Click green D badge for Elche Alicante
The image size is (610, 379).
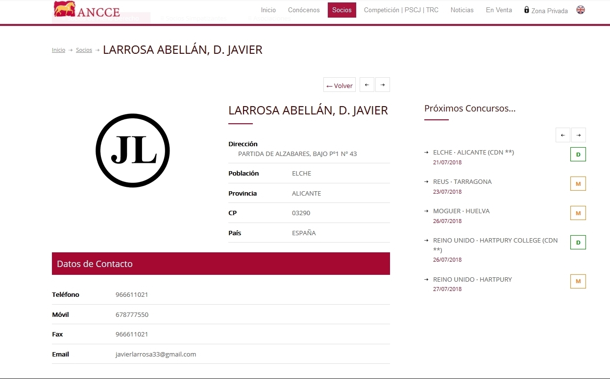pyautogui.click(x=578, y=155)
